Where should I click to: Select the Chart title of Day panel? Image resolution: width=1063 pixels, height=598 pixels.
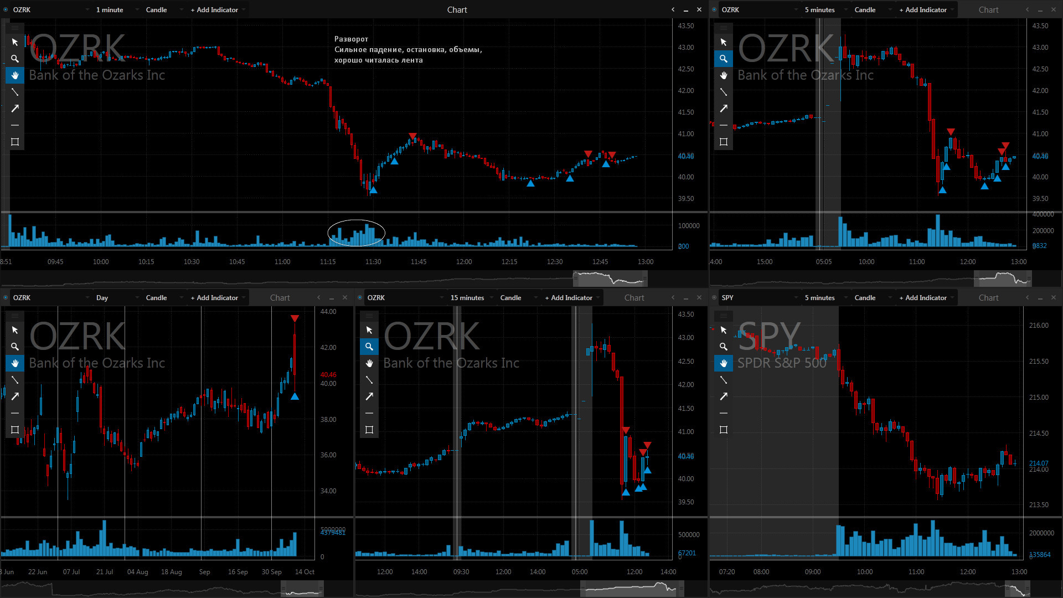click(280, 297)
